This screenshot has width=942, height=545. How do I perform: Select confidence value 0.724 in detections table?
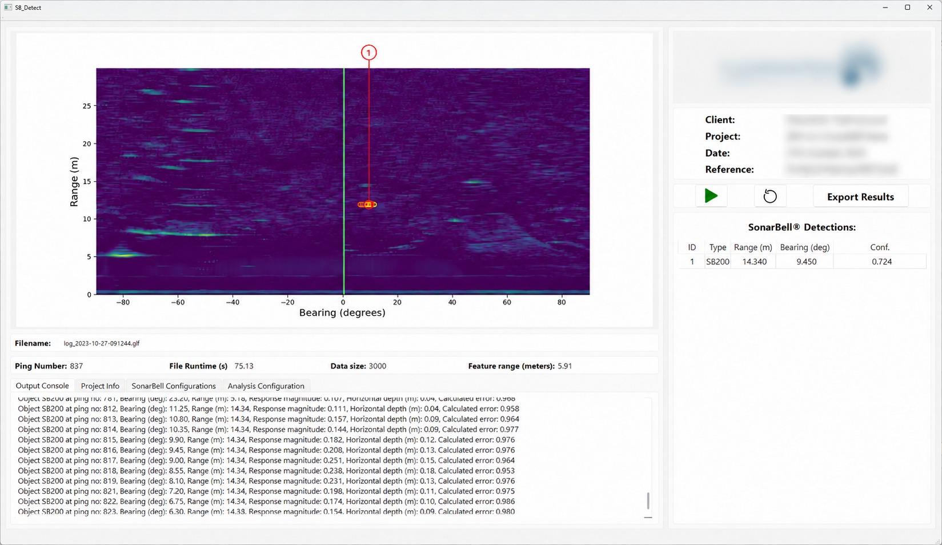[x=881, y=262]
